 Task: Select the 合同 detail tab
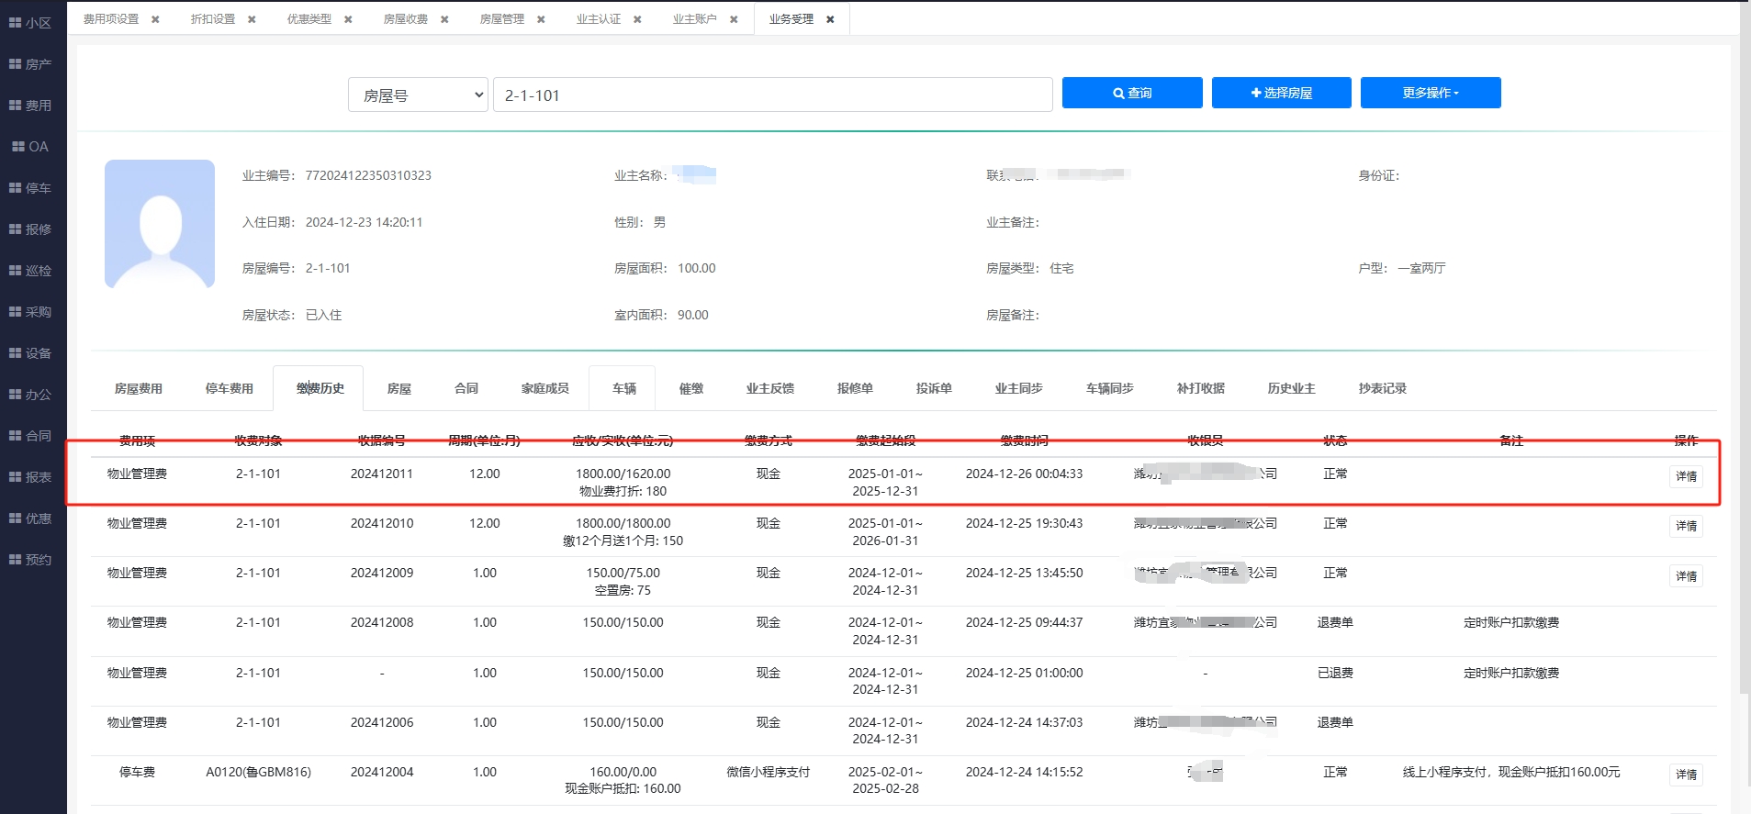click(x=466, y=388)
